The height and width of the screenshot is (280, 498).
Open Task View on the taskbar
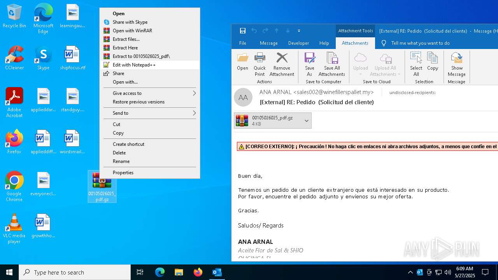140,272
